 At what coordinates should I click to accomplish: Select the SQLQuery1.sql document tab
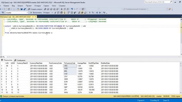pyautogui.click(x=15, y=17)
